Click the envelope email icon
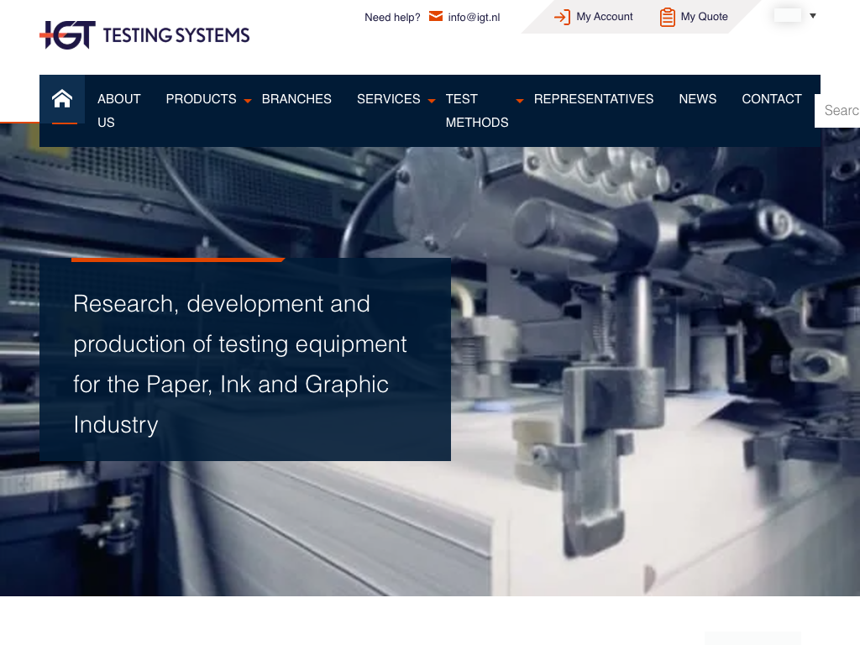Viewport: 860px width, 645px height. (435, 16)
